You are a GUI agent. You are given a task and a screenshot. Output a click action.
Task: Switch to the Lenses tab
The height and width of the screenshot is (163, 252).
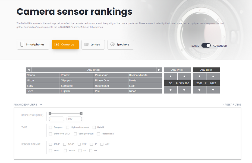[93, 45]
